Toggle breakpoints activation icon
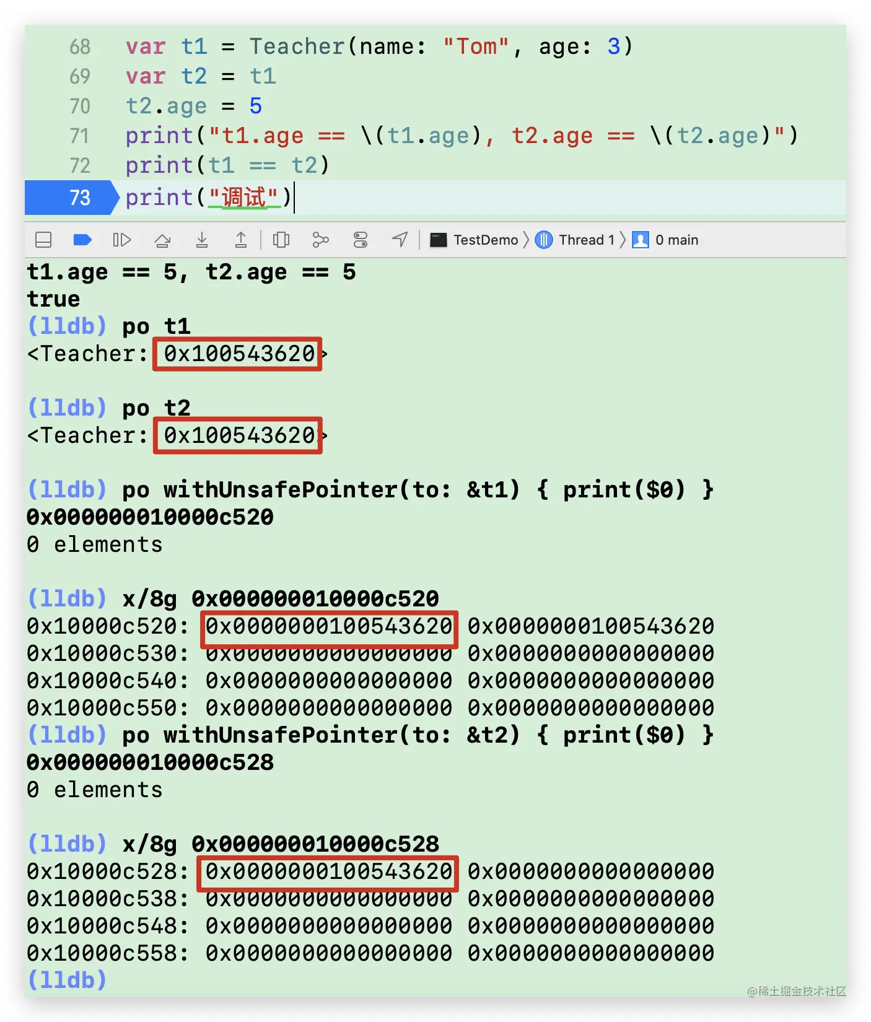Viewport: 871px width, 1022px height. coord(82,240)
